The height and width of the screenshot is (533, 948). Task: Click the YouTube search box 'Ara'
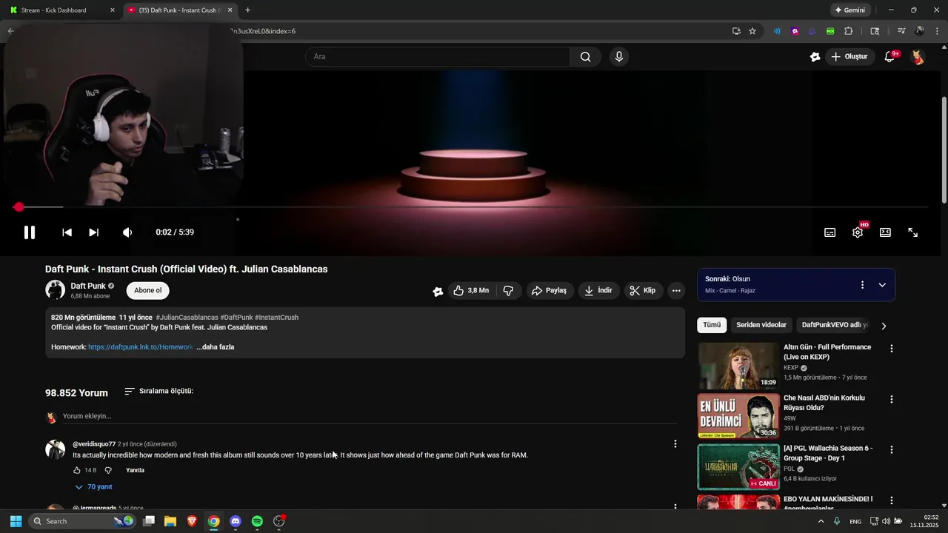tap(438, 57)
